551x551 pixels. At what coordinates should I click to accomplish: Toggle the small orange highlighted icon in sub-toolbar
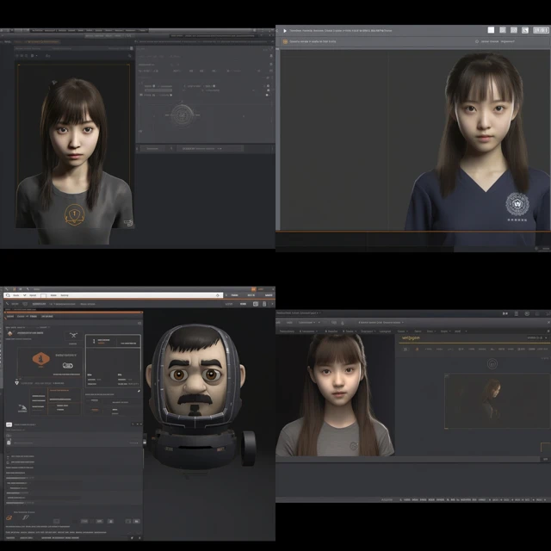click(417, 350)
